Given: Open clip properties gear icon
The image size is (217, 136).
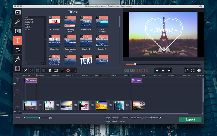Looking at the screenshot, I should (68, 70).
